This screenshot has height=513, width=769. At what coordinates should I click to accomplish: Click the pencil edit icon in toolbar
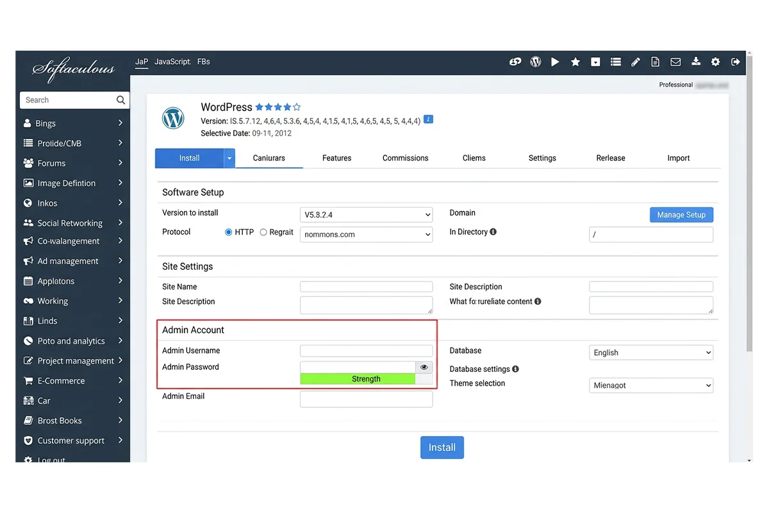pyautogui.click(x=636, y=62)
